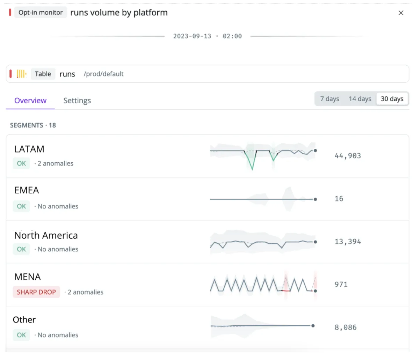This screenshot has height=354, width=413.
Task: Click the endpoint dot on LATAM sparkline
Action: [315, 150]
